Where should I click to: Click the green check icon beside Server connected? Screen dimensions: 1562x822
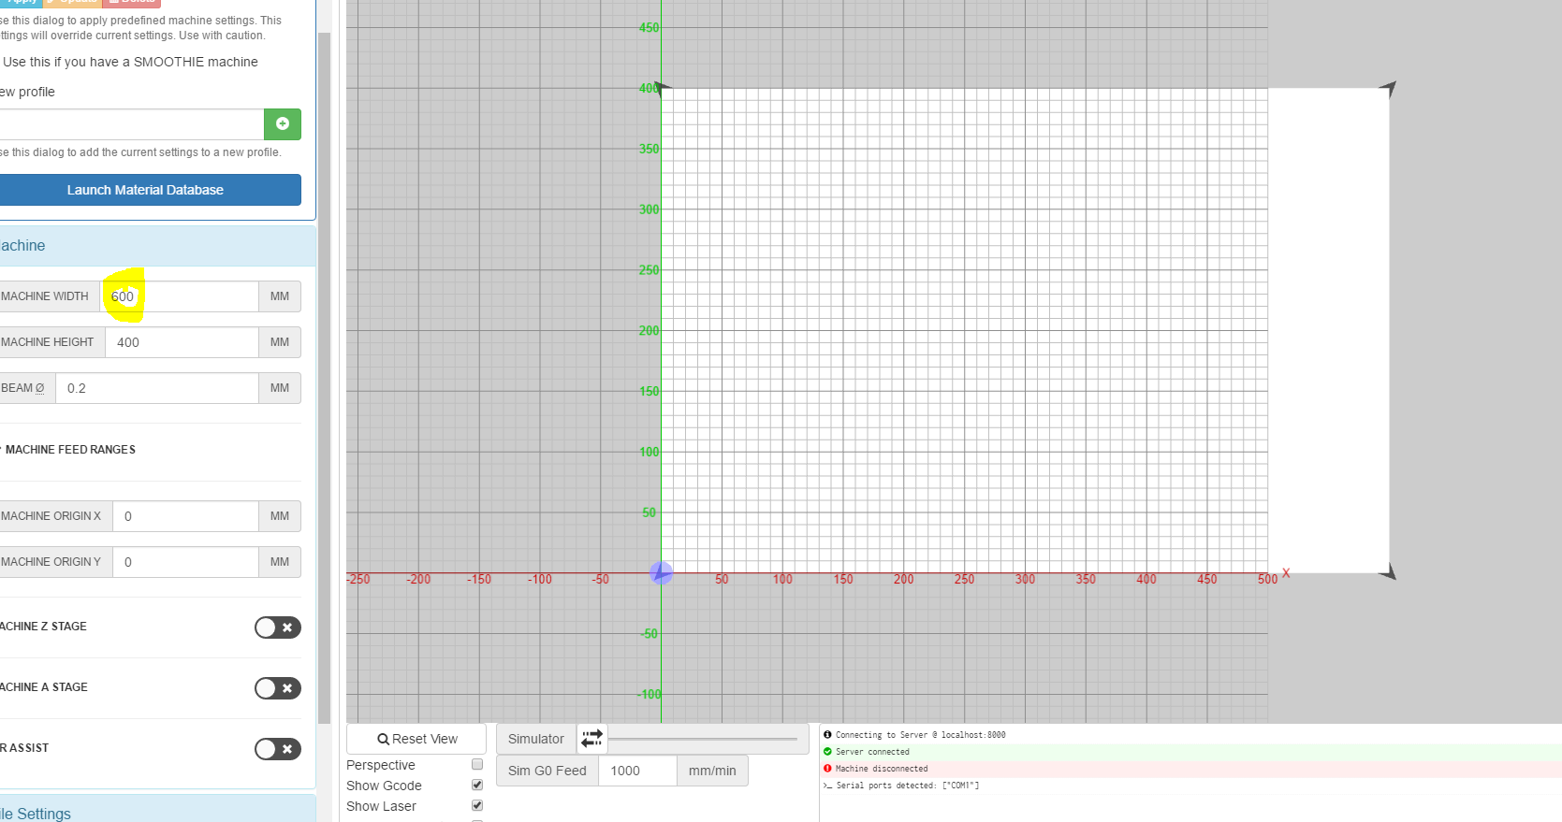tap(827, 752)
